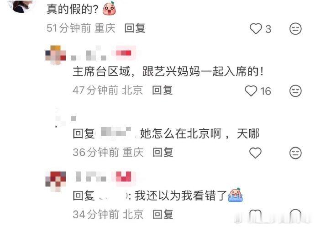Screen dimensions: 315x227
Task: Open the avatar beside the 主席台区域 comment
Action: pos(56,55)
